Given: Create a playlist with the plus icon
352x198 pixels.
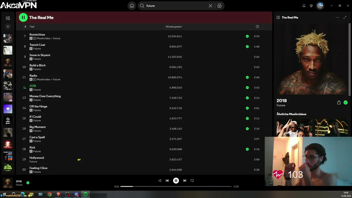Looking at the screenshot, I should (x=8, y=27).
